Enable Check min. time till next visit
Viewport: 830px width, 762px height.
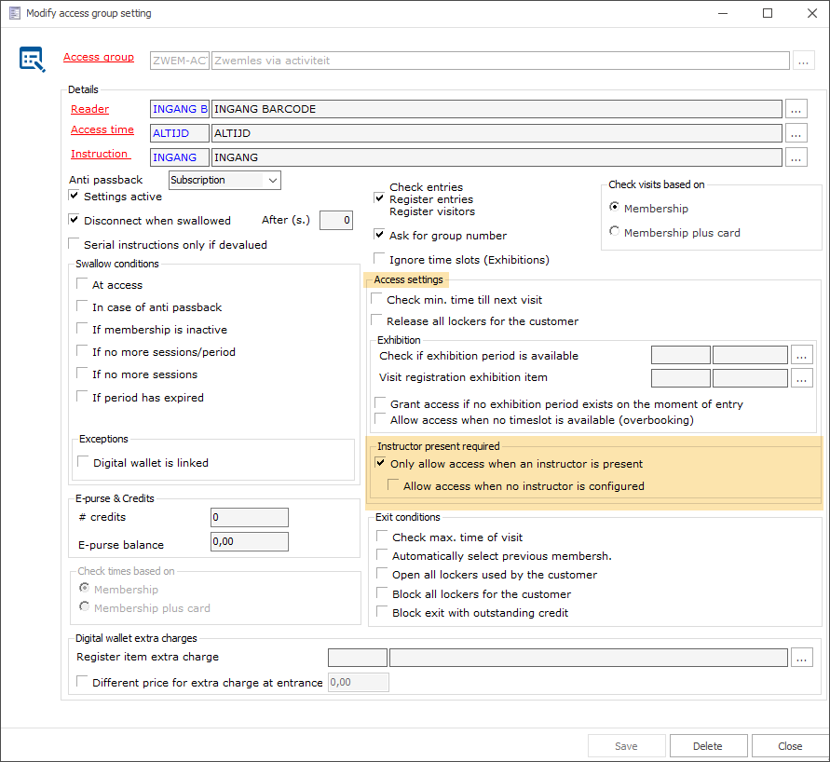click(376, 298)
